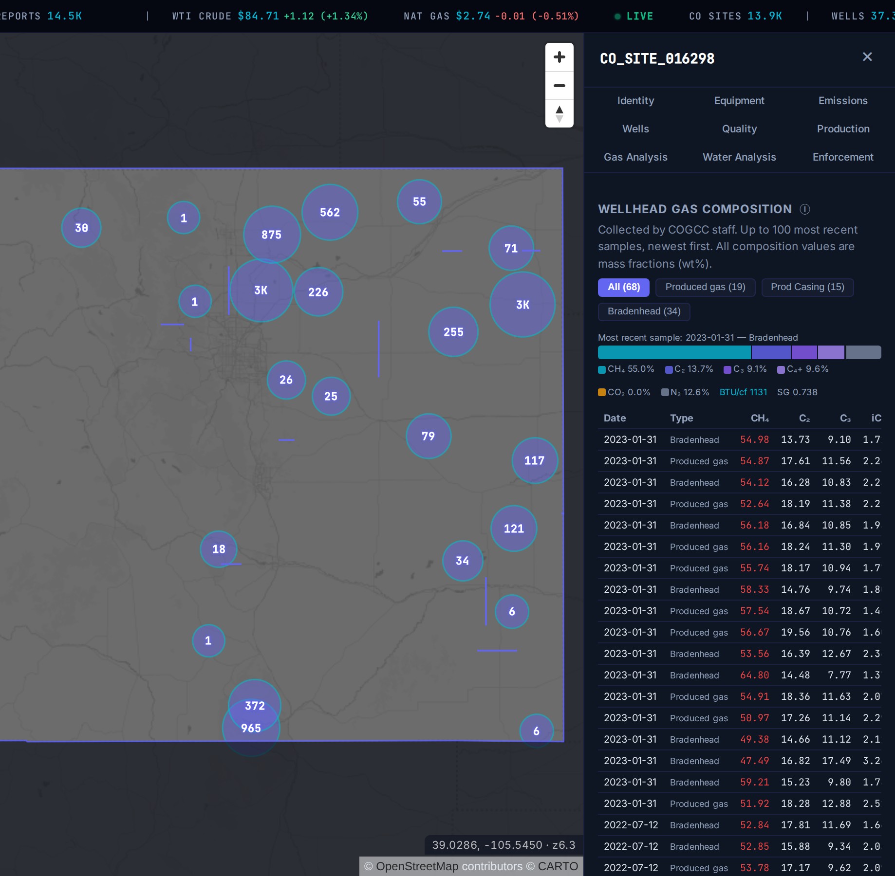Click the Date column header
This screenshot has height=876, width=895.
(615, 418)
